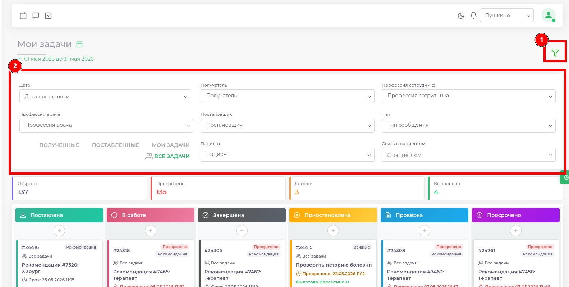The width and height of the screenshot is (569, 287).
Task: Click alert icon in purple Просрочено header
Action: tap(479, 215)
